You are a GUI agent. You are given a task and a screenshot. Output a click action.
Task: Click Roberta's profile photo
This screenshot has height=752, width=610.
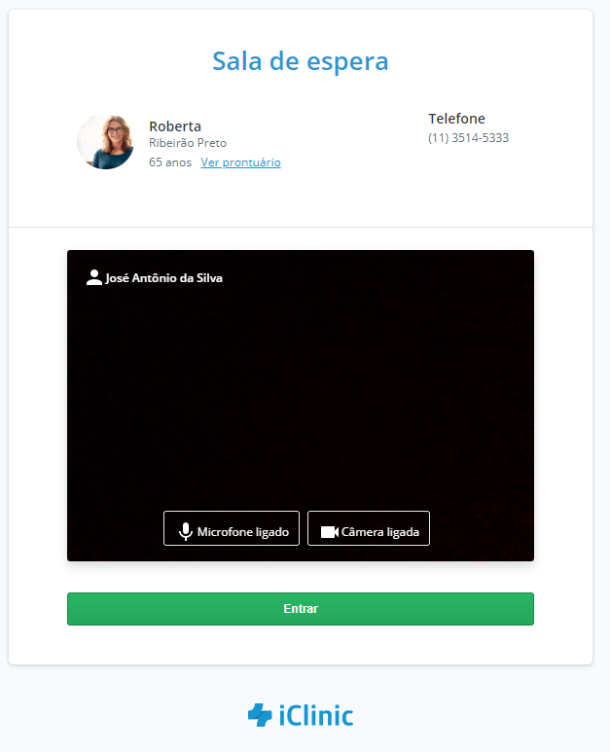click(106, 141)
